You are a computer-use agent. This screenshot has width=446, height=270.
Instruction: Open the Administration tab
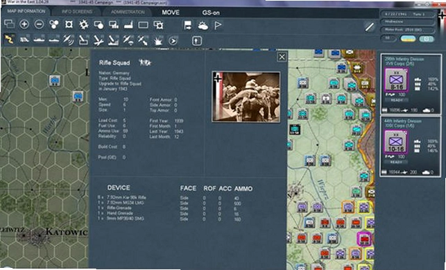[x=128, y=12]
